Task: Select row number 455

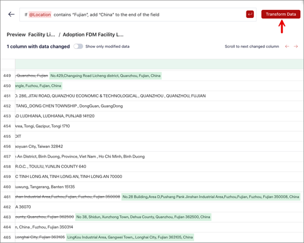Action: 7,136
